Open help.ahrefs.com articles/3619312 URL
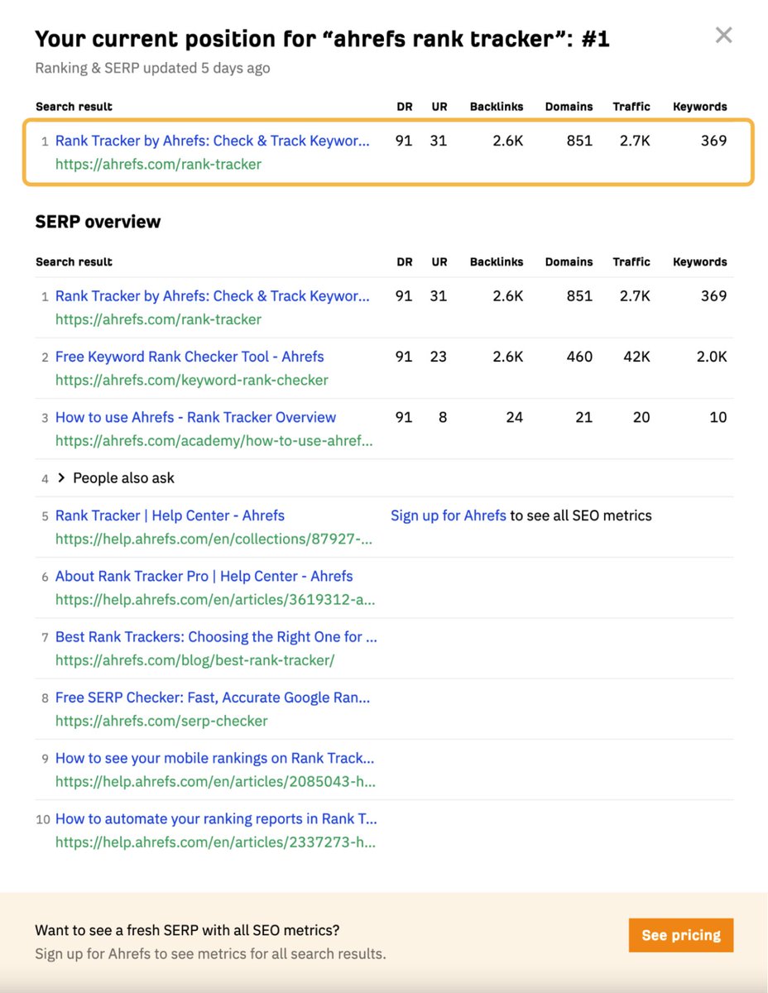The image size is (768, 993). (x=214, y=599)
